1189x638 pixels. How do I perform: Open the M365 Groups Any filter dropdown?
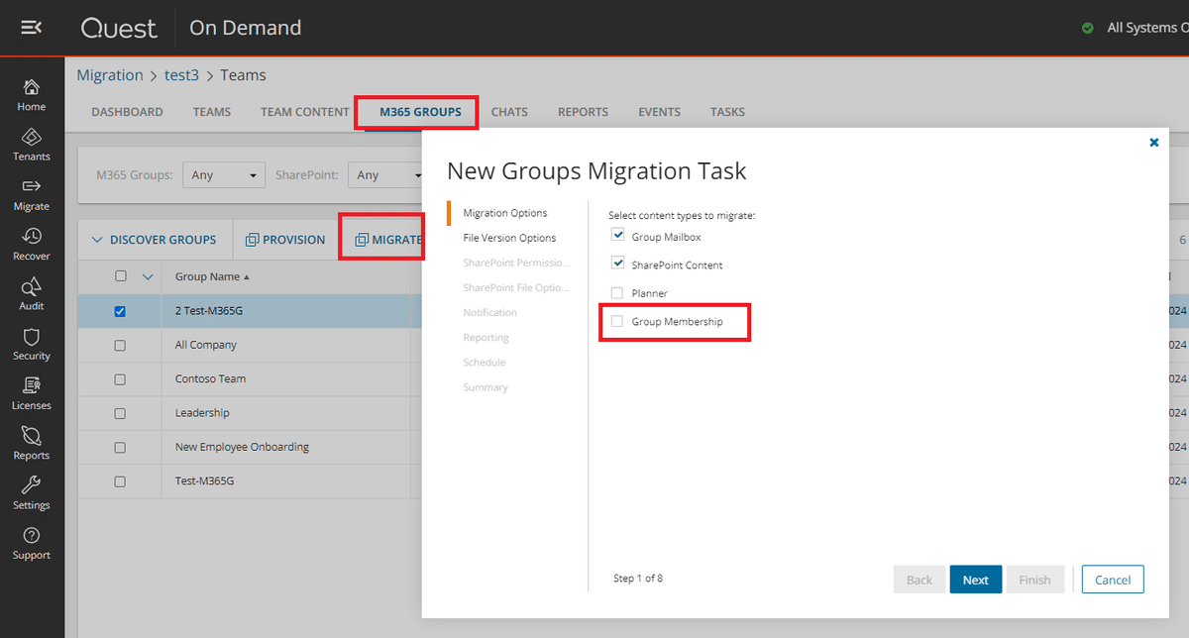pos(223,174)
